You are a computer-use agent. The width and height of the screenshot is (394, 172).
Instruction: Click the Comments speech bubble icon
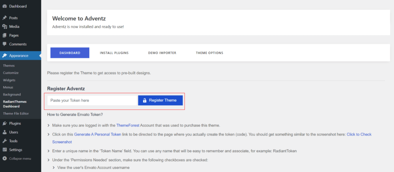click(x=5, y=44)
